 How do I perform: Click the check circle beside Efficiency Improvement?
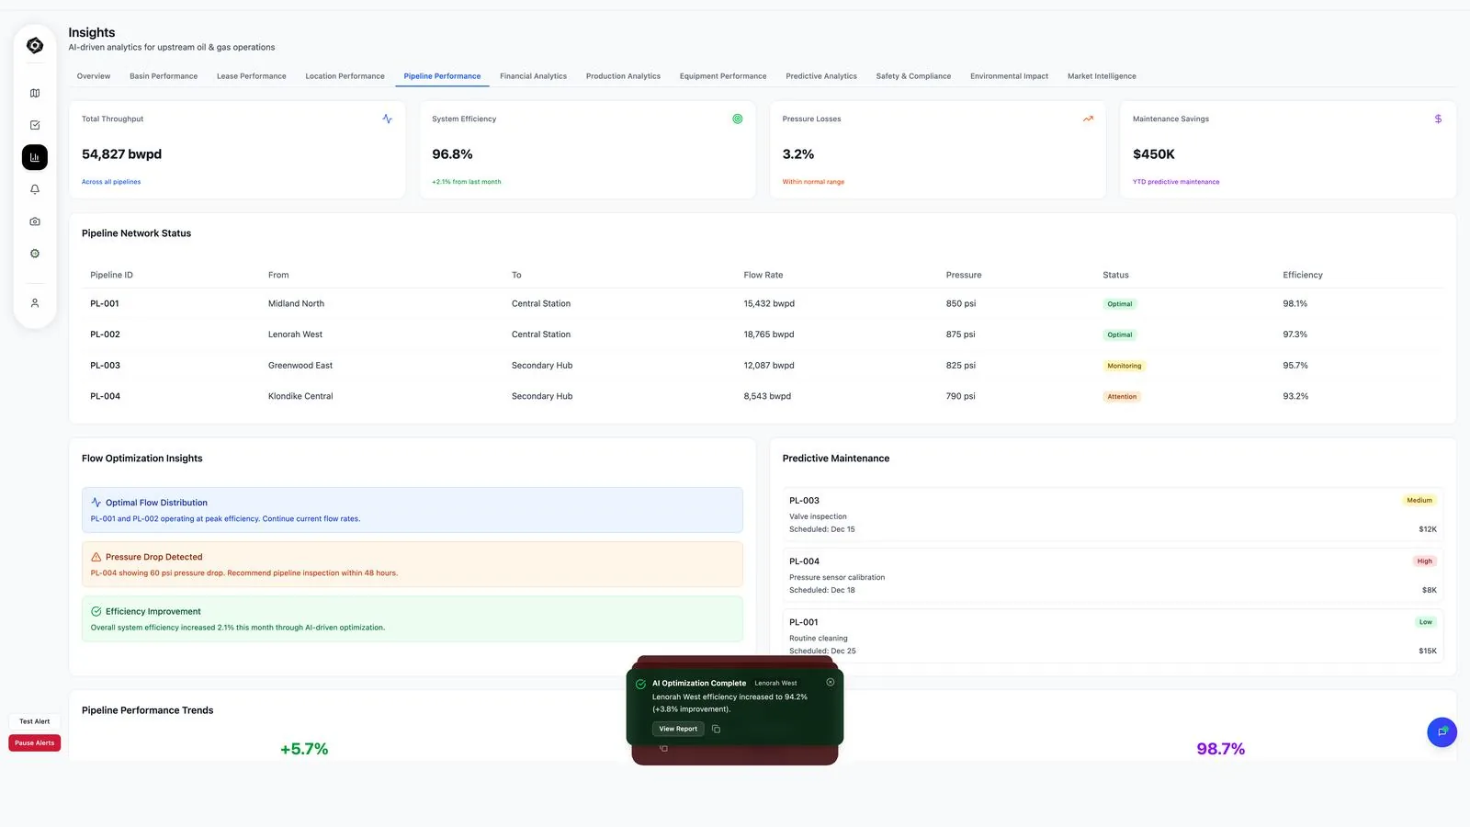[96, 611]
